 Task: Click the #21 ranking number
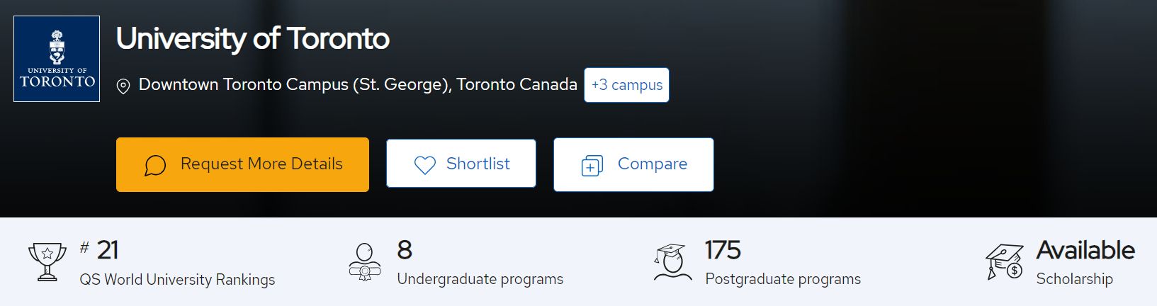pos(99,250)
